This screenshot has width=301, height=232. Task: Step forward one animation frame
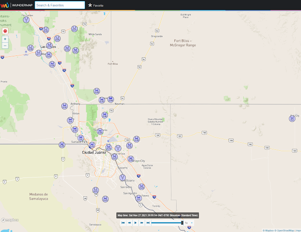142,223
